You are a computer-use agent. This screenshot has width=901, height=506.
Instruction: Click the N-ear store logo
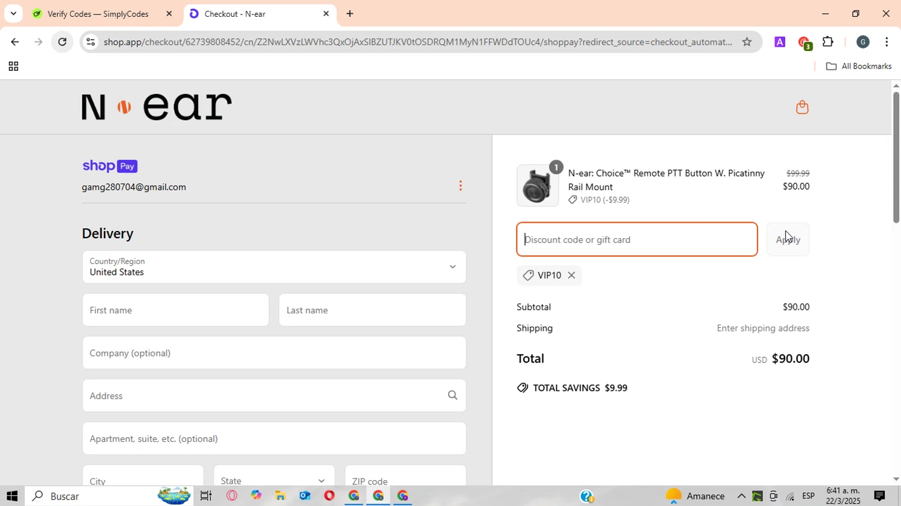pos(157,107)
